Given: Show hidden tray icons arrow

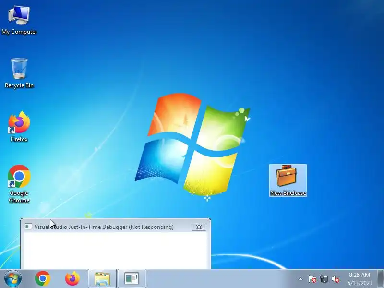Looking at the screenshot, I should click(x=300, y=279).
